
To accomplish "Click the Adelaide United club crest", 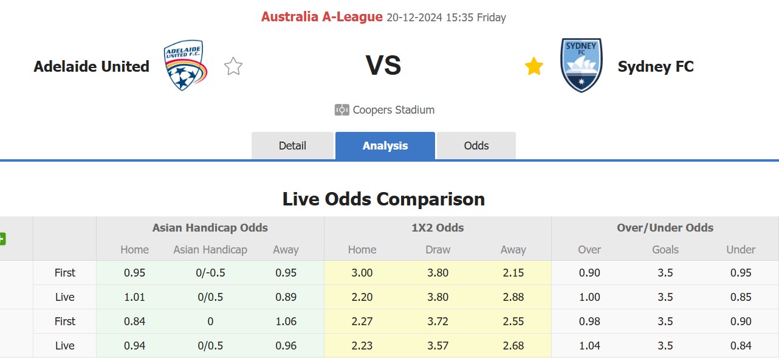I will click(184, 66).
